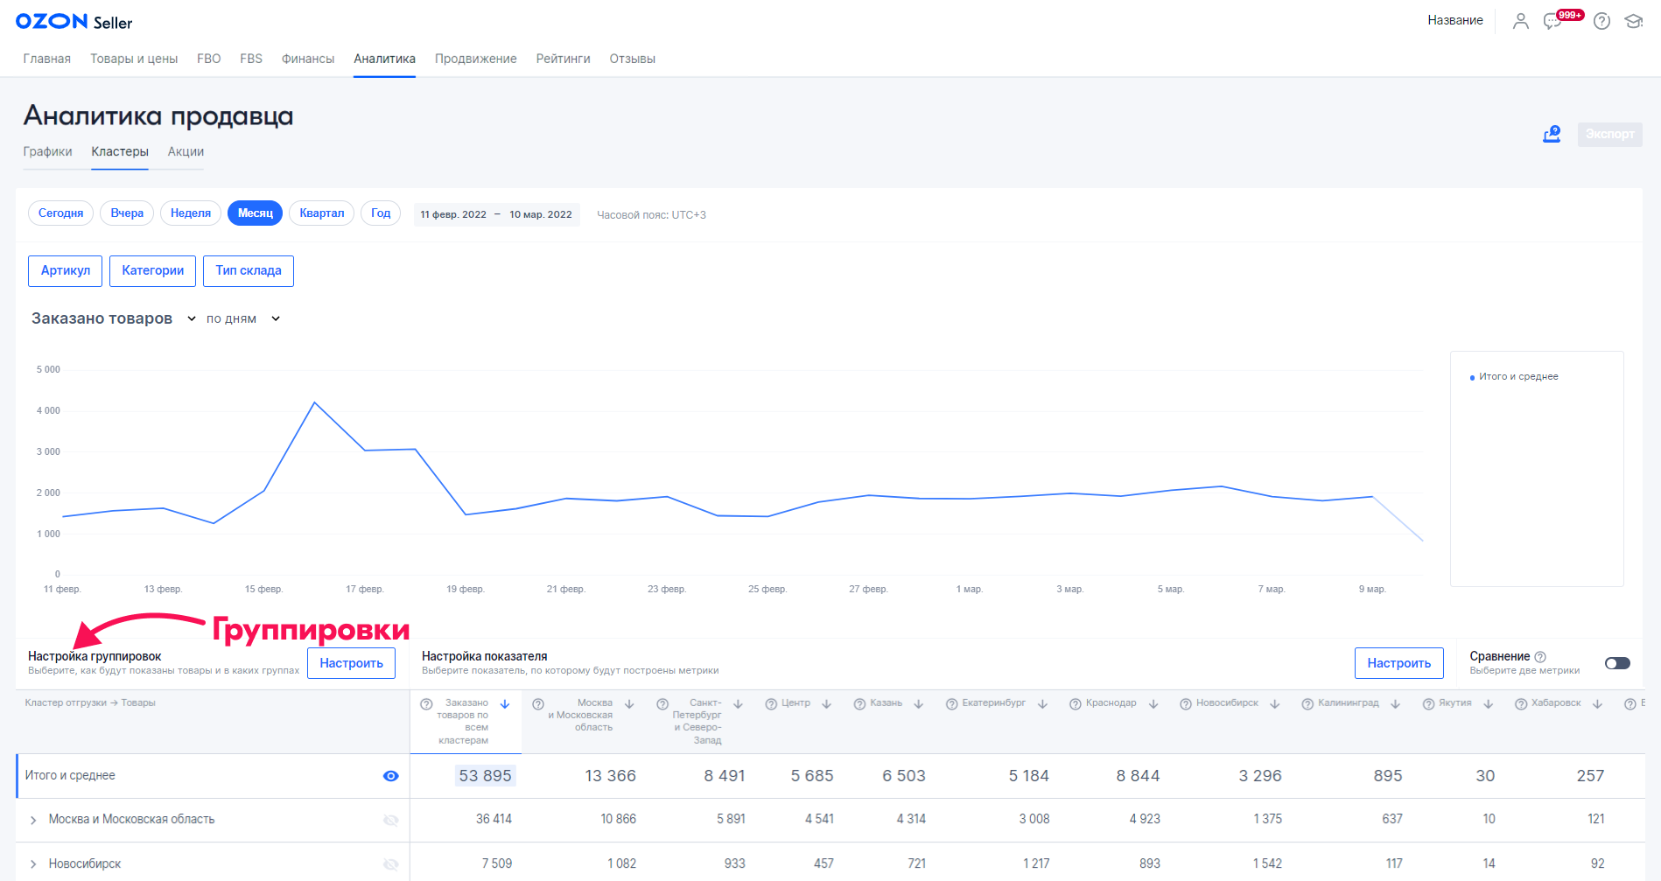1661x881 pixels.
Task: Select the Вчера period
Action: [x=127, y=213]
